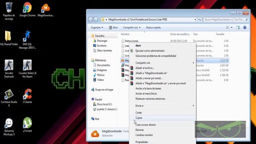Go forward with the Explorer forward arrow
The width and height of the screenshot is (256, 144).
(x=96, y=20)
